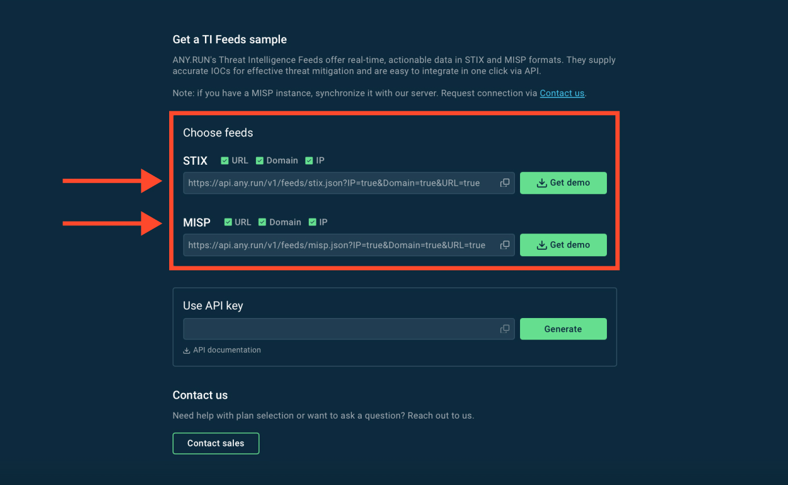Uncheck the STIX URL checkbox
This screenshot has width=788, height=485.
(x=225, y=161)
